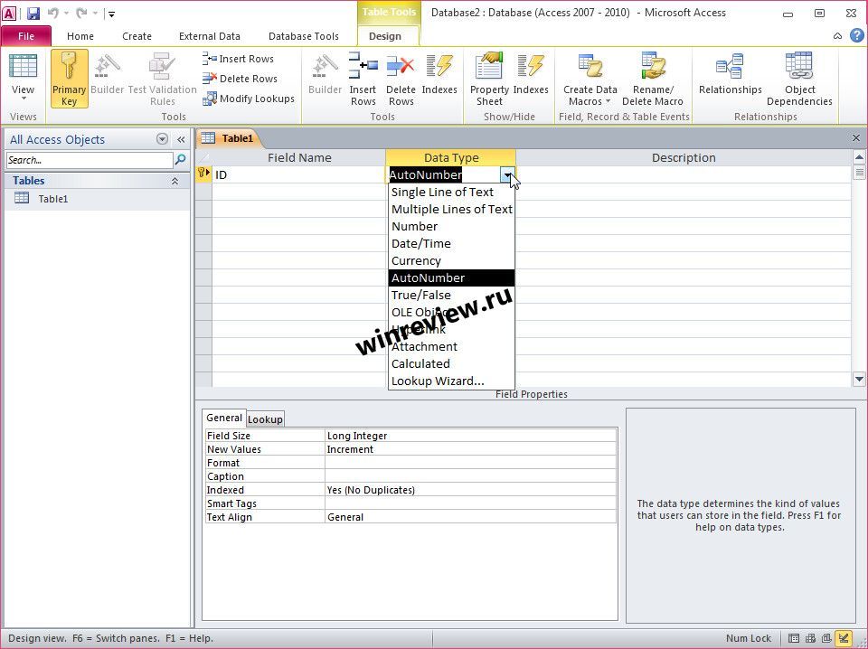Select the Data Type column header
This screenshot has height=649, width=868.
pyautogui.click(x=451, y=157)
